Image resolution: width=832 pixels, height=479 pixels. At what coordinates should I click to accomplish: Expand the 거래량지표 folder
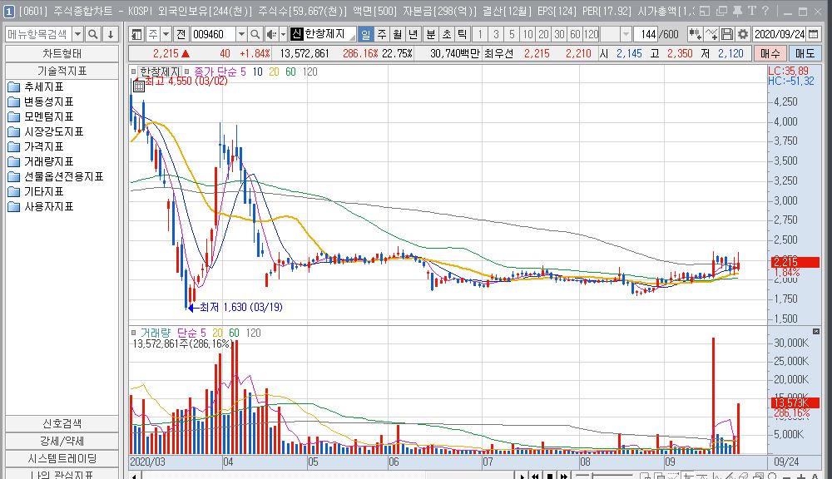click(41, 161)
